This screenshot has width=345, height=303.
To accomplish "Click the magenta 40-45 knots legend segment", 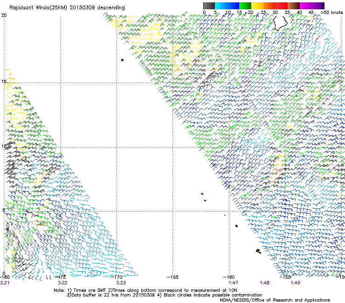I will pos(306,6).
